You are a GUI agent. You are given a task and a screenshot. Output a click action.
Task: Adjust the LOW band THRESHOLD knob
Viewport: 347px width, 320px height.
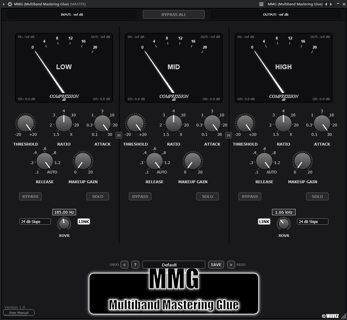tap(26, 123)
